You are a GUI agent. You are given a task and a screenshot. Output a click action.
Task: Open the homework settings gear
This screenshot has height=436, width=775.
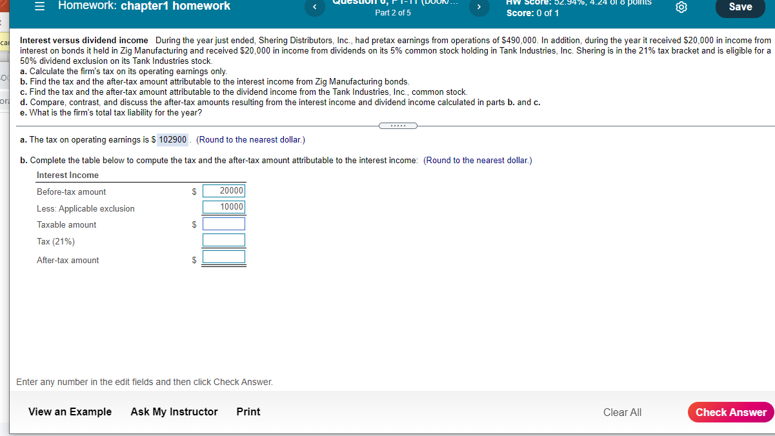pos(682,6)
